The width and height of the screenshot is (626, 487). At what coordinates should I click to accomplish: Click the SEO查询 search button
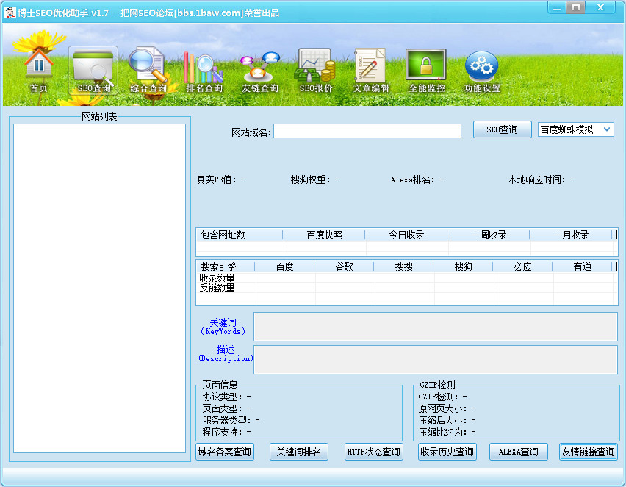[x=502, y=129]
